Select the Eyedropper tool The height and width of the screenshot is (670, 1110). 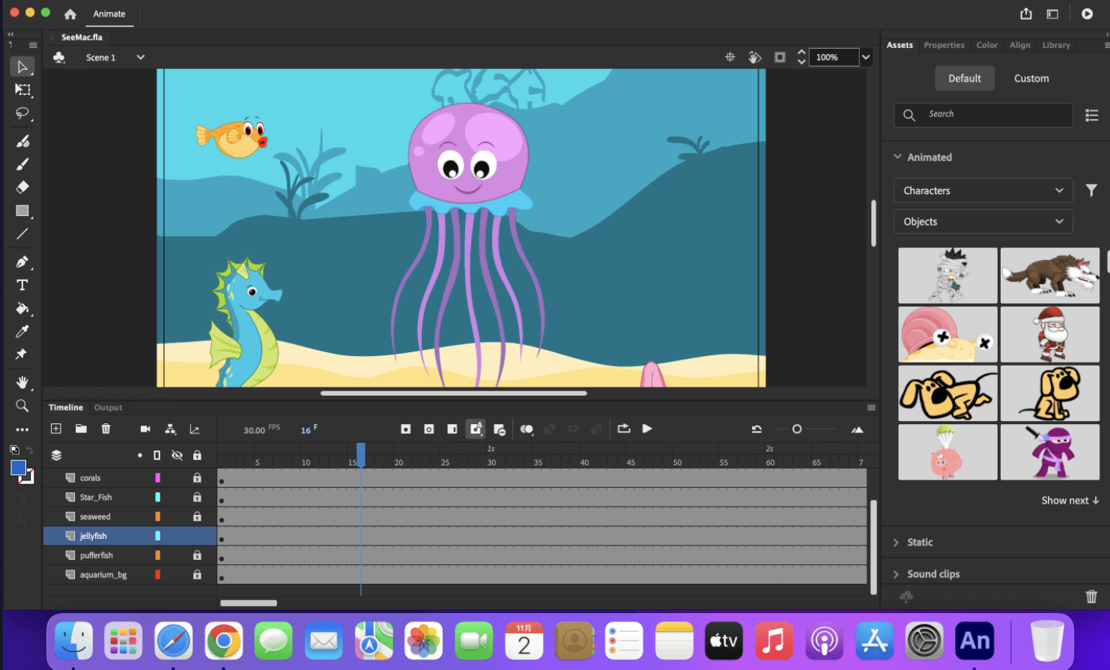coord(22,331)
